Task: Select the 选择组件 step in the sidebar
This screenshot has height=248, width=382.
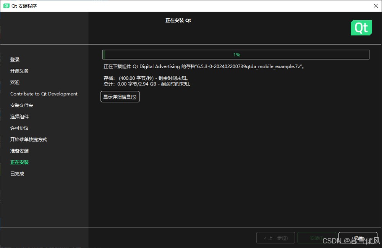Action: (x=19, y=117)
